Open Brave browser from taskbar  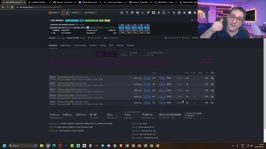(x=121, y=146)
